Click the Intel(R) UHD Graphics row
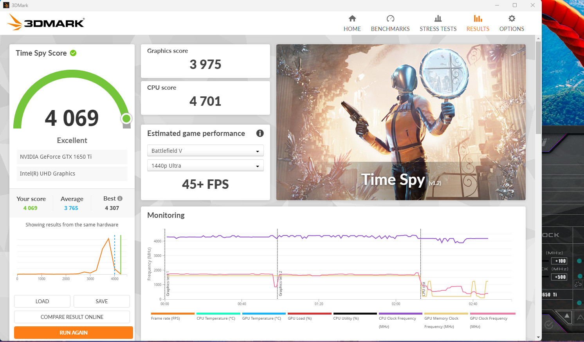Image resolution: width=584 pixels, height=342 pixels. (72, 174)
